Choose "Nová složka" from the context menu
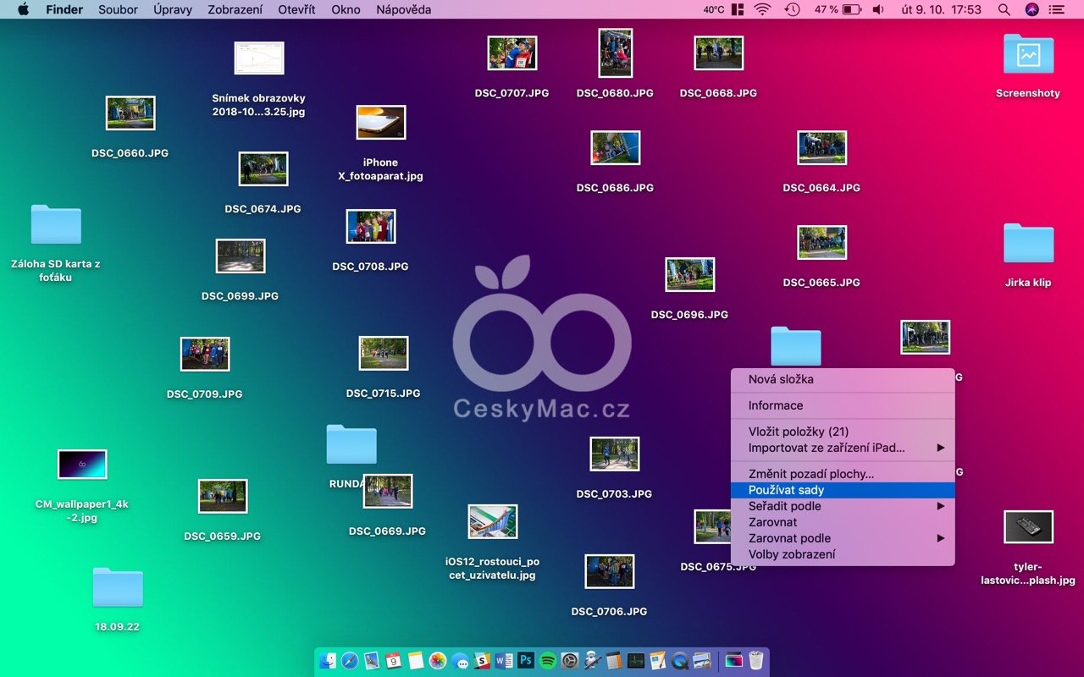The width and height of the screenshot is (1084, 677). tap(780, 379)
